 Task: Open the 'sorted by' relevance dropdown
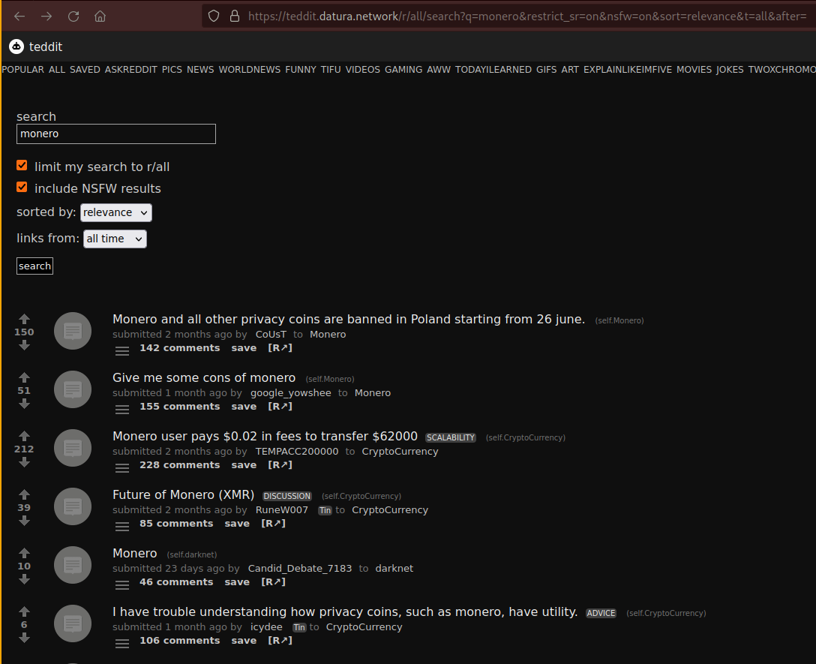coord(116,212)
